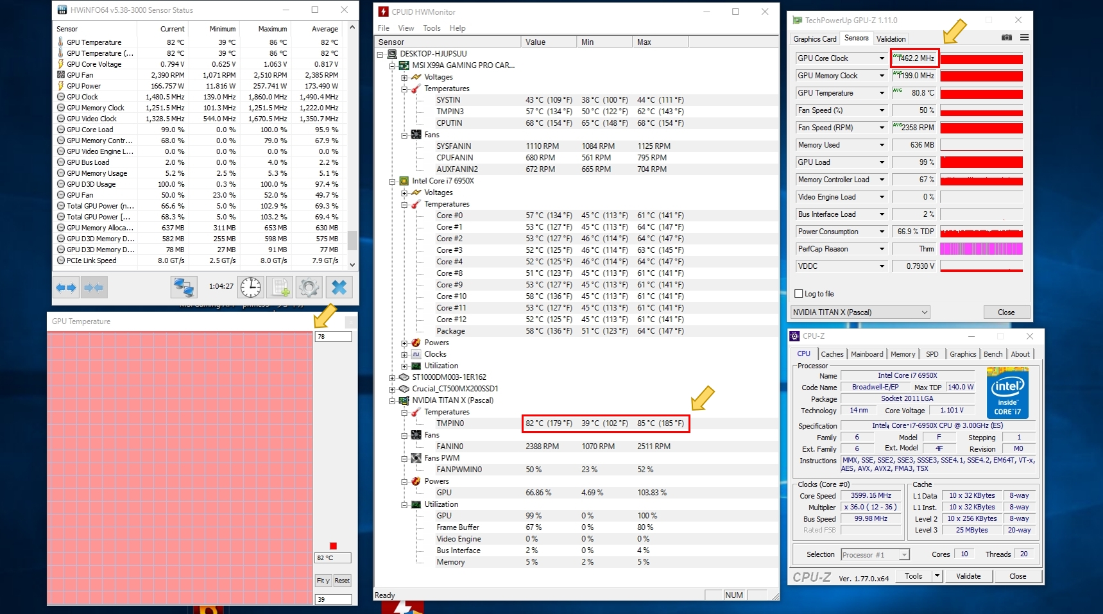Open HWMonitor View menu

click(406, 28)
